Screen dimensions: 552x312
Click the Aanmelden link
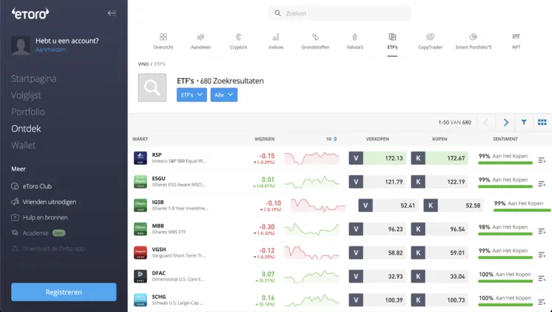click(50, 49)
